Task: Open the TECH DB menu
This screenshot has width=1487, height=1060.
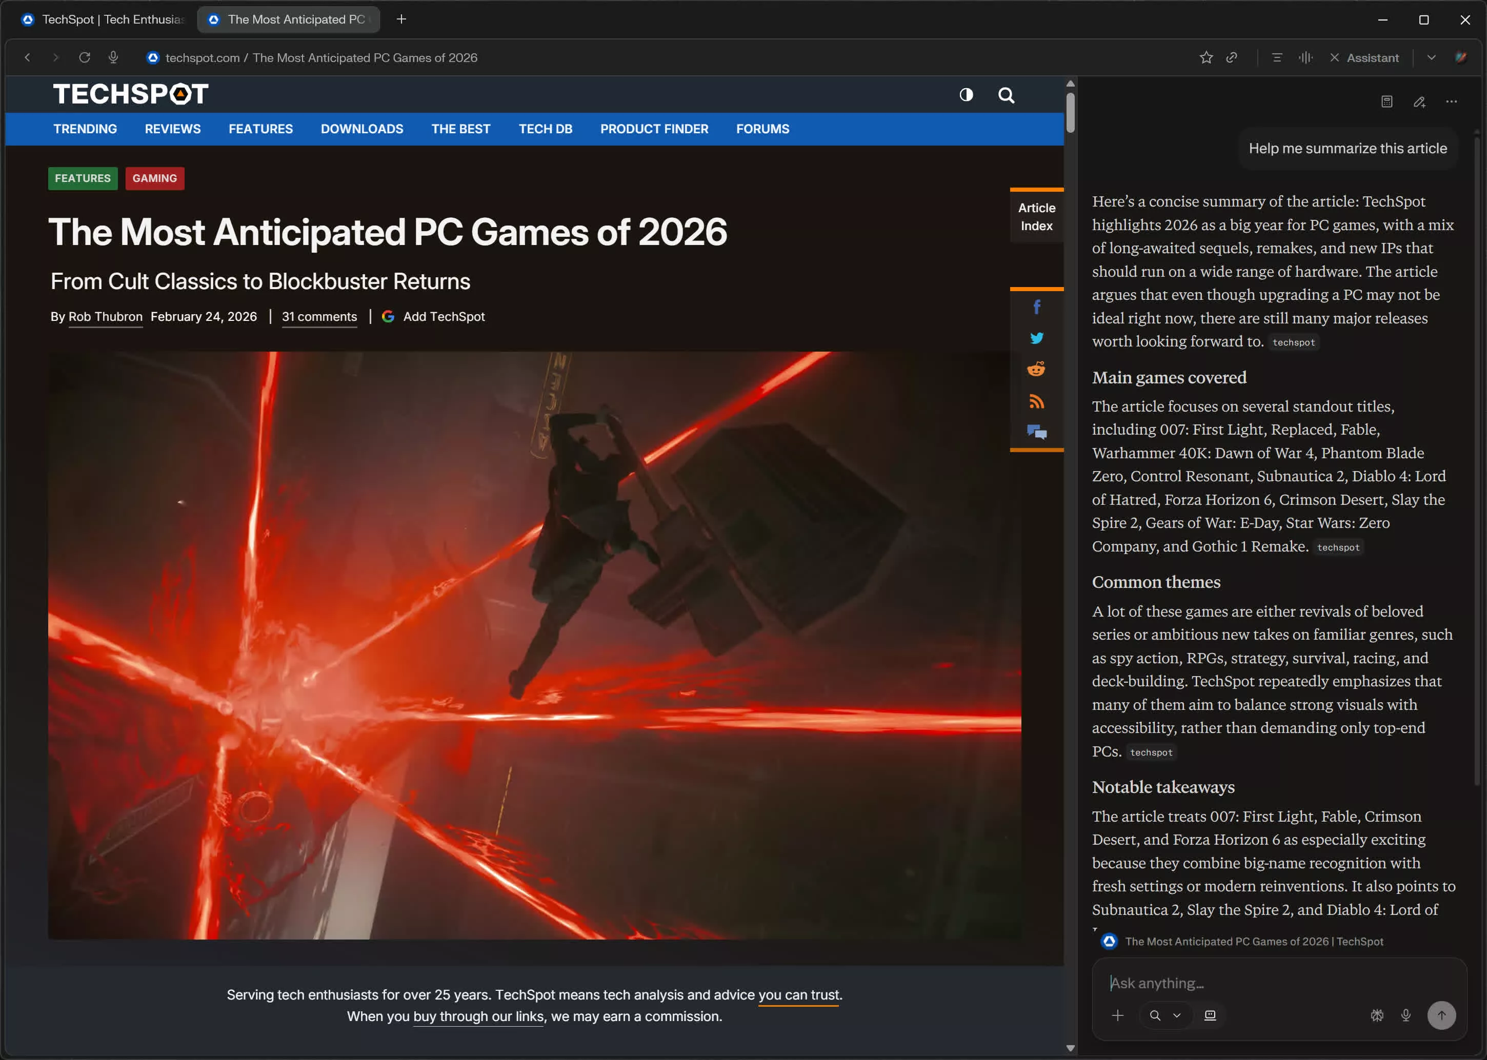Action: [545, 129]
